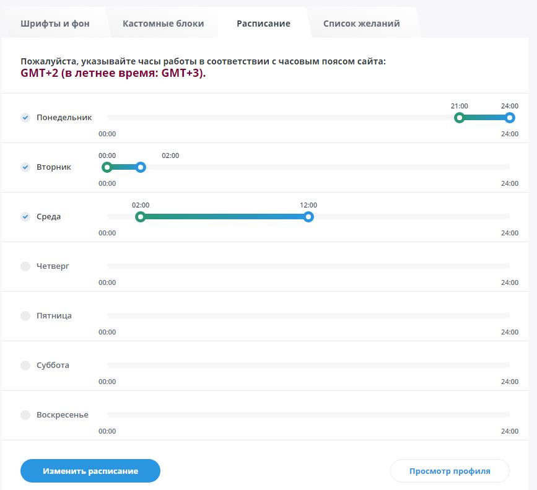Switch to the Кастомные блоки tab

[x=164, y=24]
